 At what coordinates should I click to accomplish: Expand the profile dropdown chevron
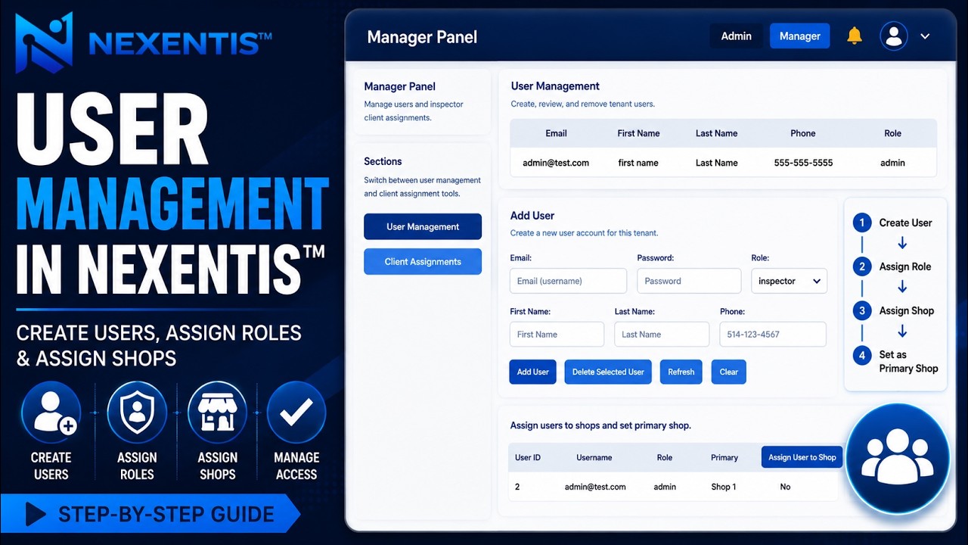[x=925, y=36]
